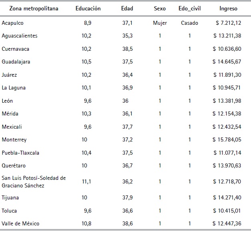Select the Mujer cell in Sexo column

click(x=160, y=23)
